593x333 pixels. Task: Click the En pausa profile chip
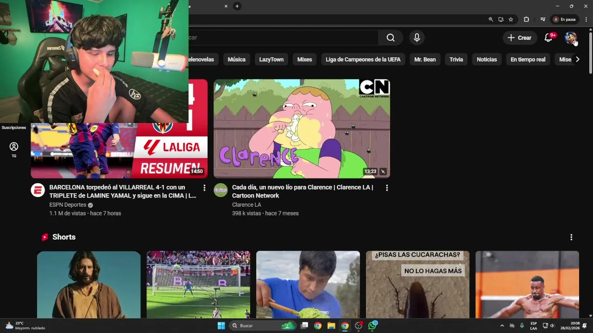(564, 19)
